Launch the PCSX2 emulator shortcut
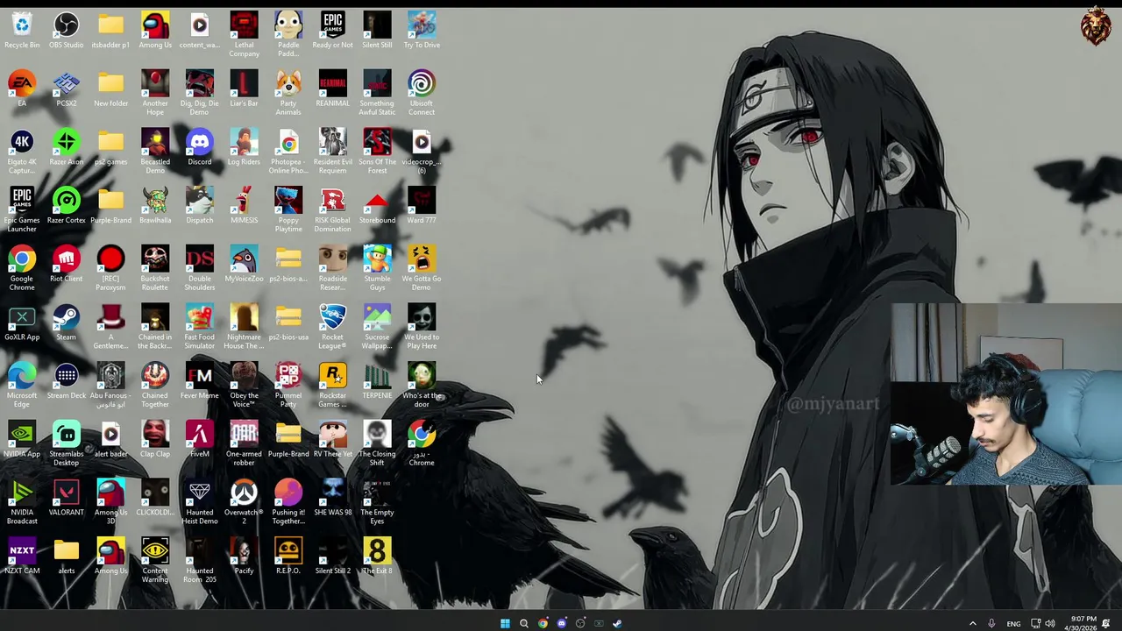 tap(66, 89)
